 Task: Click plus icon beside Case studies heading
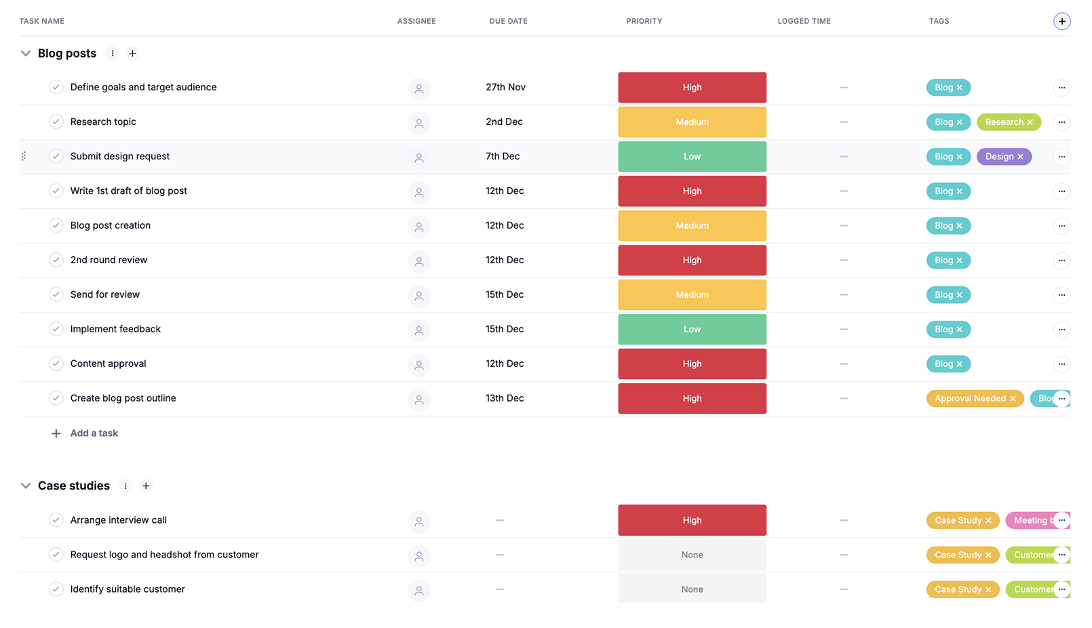point(146,486)
